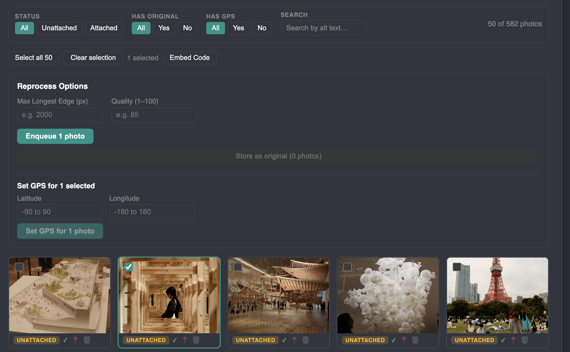Click trash icon under wooden corridor photo

pos(196,340)
